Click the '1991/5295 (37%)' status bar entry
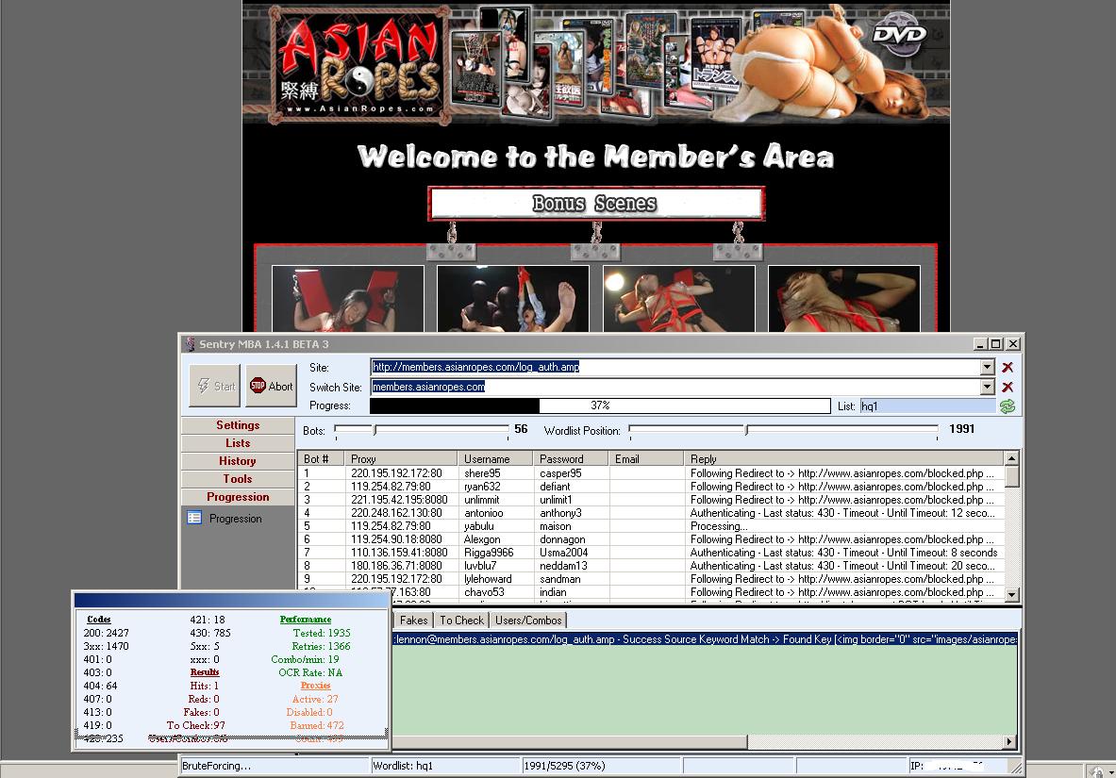This screenshot has height=778, width=1116. [x=564, y=766]
